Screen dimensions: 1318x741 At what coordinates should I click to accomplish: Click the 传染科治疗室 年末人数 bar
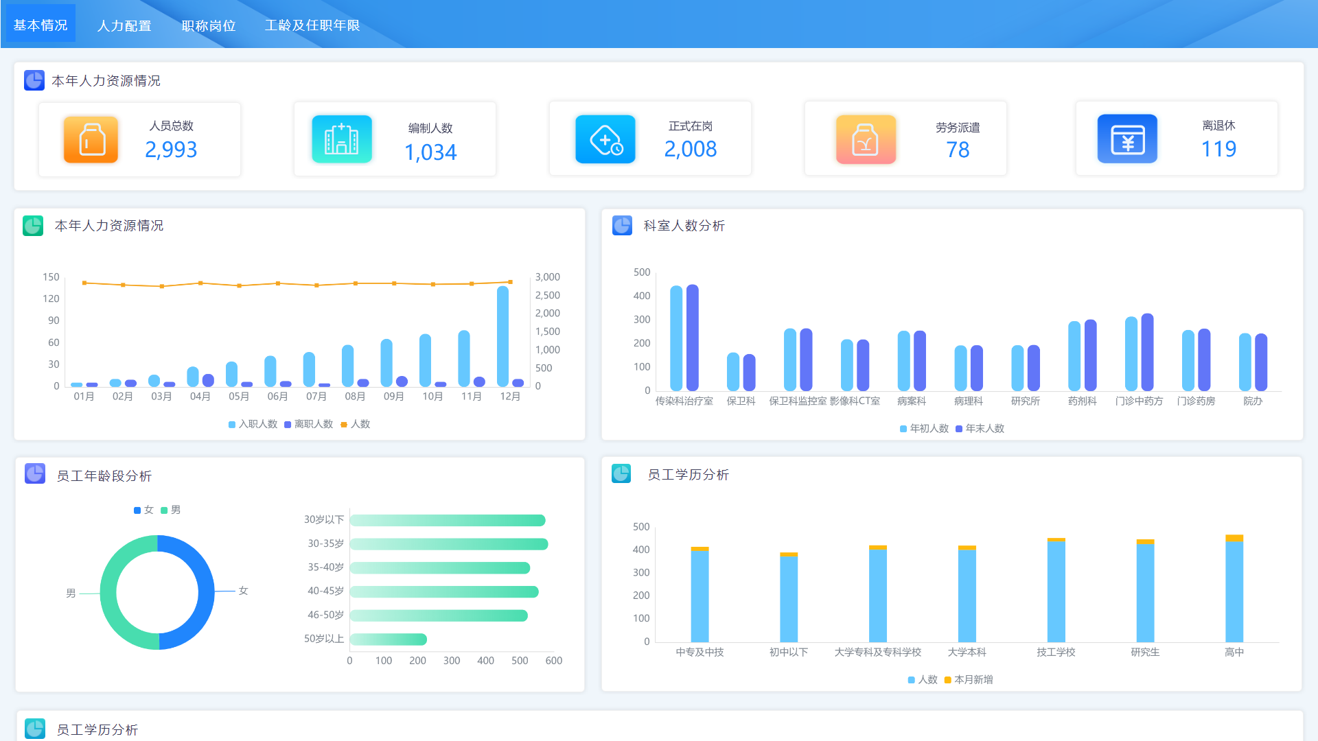tap(693, 338)
